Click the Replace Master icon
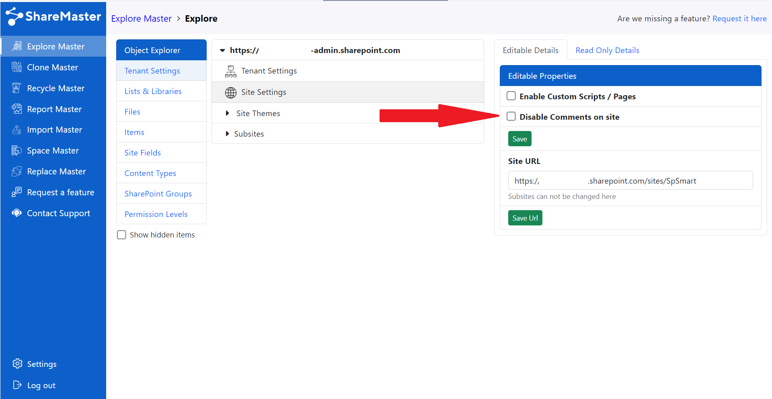This screenshot has width=772, height=399. click(x=17, y=171)
